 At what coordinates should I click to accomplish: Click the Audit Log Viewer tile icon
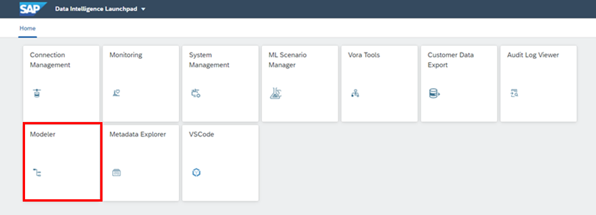[x=514, y=94]
